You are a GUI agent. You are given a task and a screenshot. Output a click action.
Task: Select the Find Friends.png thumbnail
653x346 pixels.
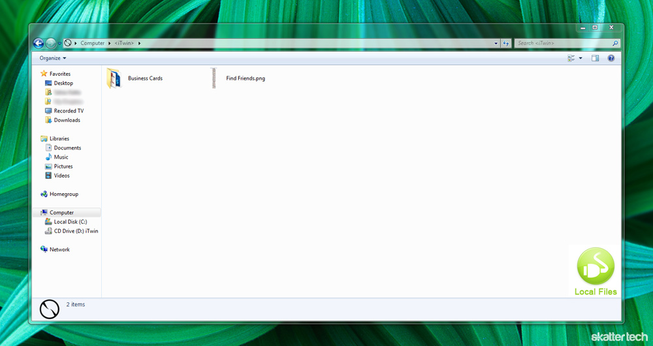[214, 78]
